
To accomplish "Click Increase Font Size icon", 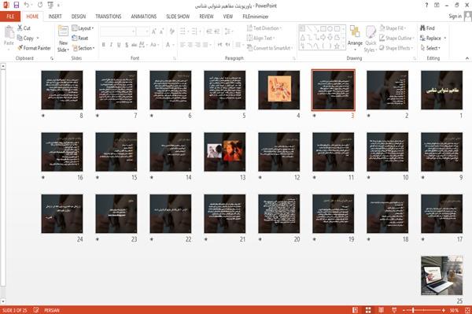I will [154, 31].
